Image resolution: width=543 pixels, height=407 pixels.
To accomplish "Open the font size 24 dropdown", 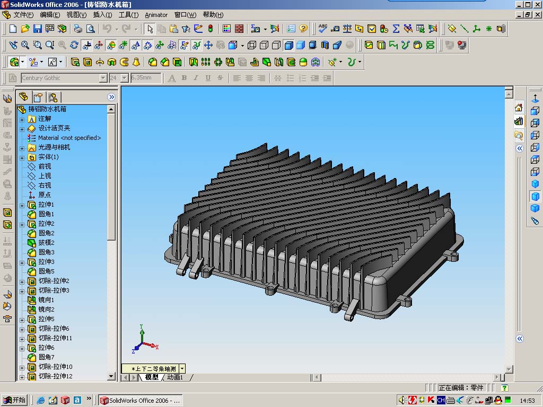I will [125, 78].
